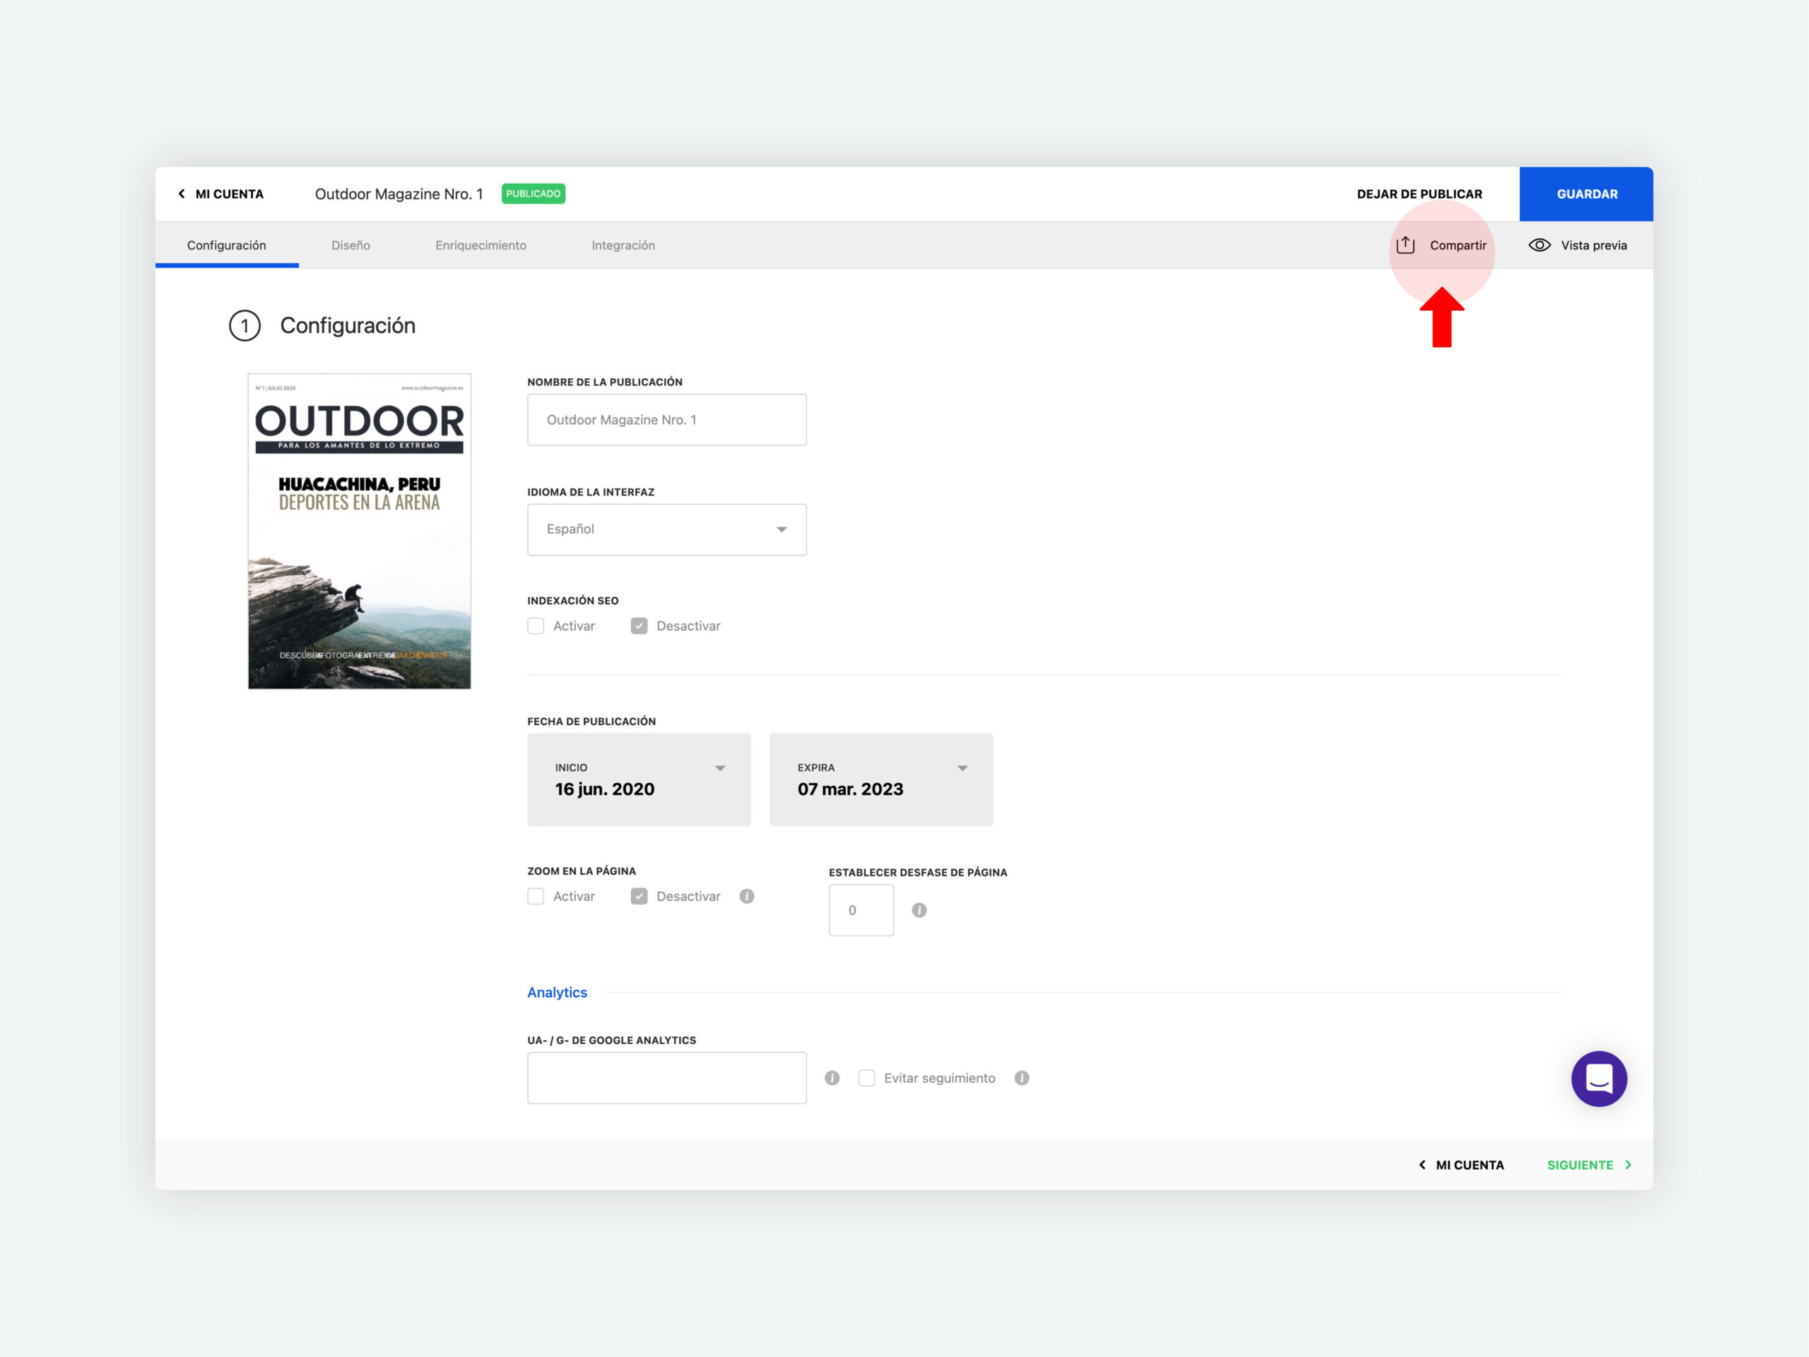
Task: Click the Compartir share icon
Action: coord(1405,245)
